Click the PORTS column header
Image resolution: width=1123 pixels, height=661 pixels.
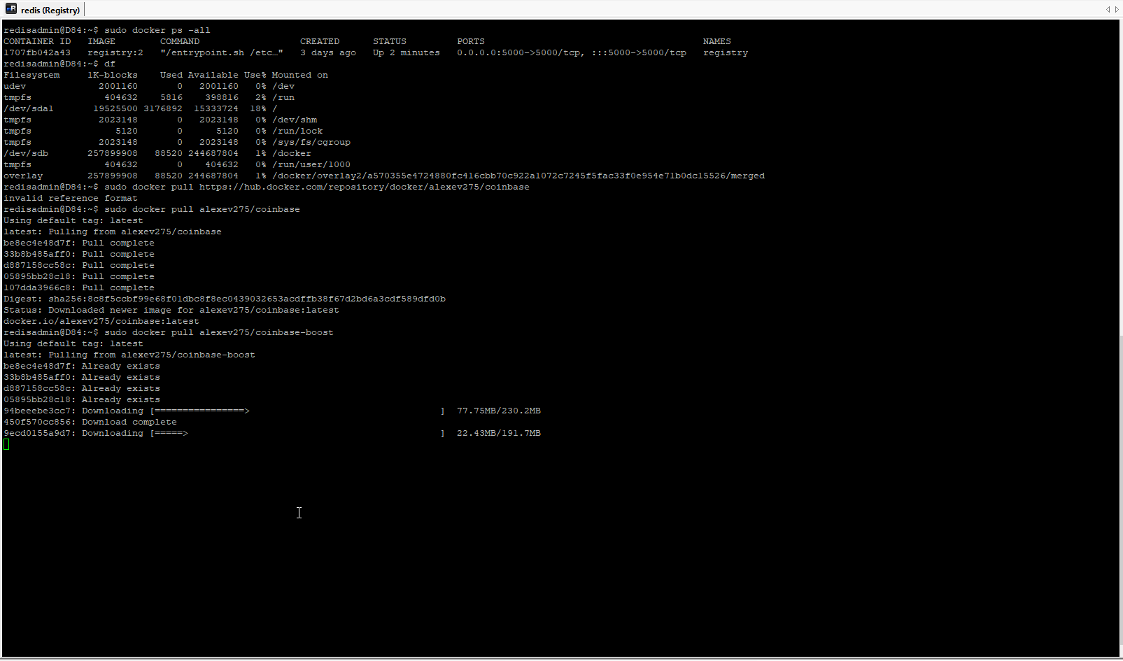point(471,41)
